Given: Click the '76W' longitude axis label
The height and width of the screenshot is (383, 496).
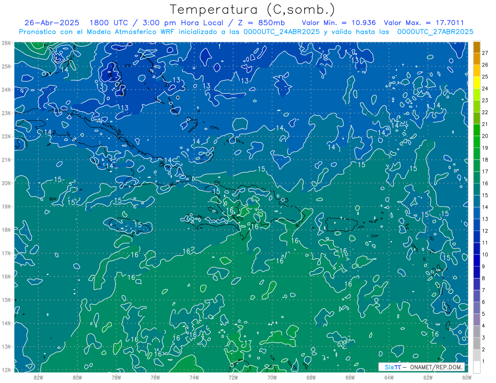Looking at the screenshot, I should click(155, 377).
